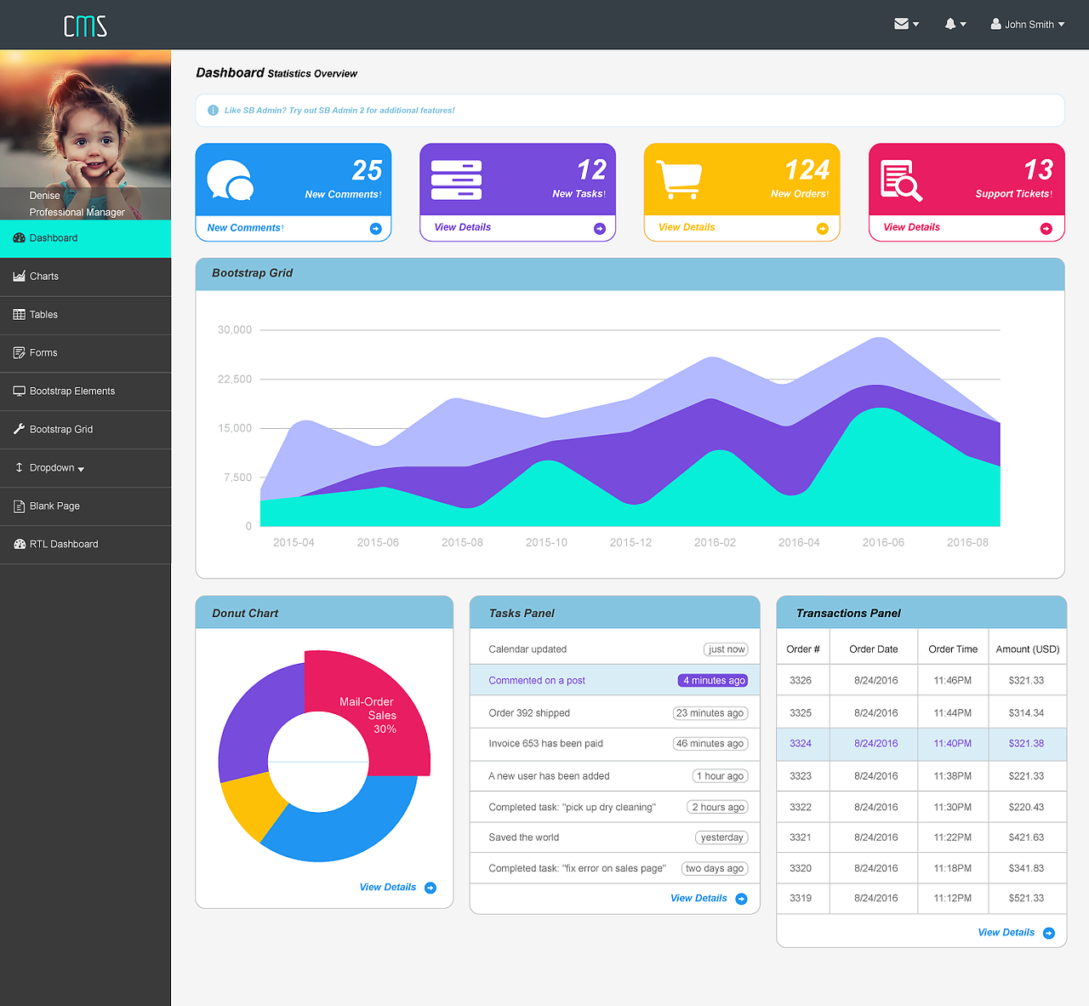Screen dimensions: 1089x1006
Task: Click the Dashboard sidebar gauge icon
Action: tap(19, 237)
